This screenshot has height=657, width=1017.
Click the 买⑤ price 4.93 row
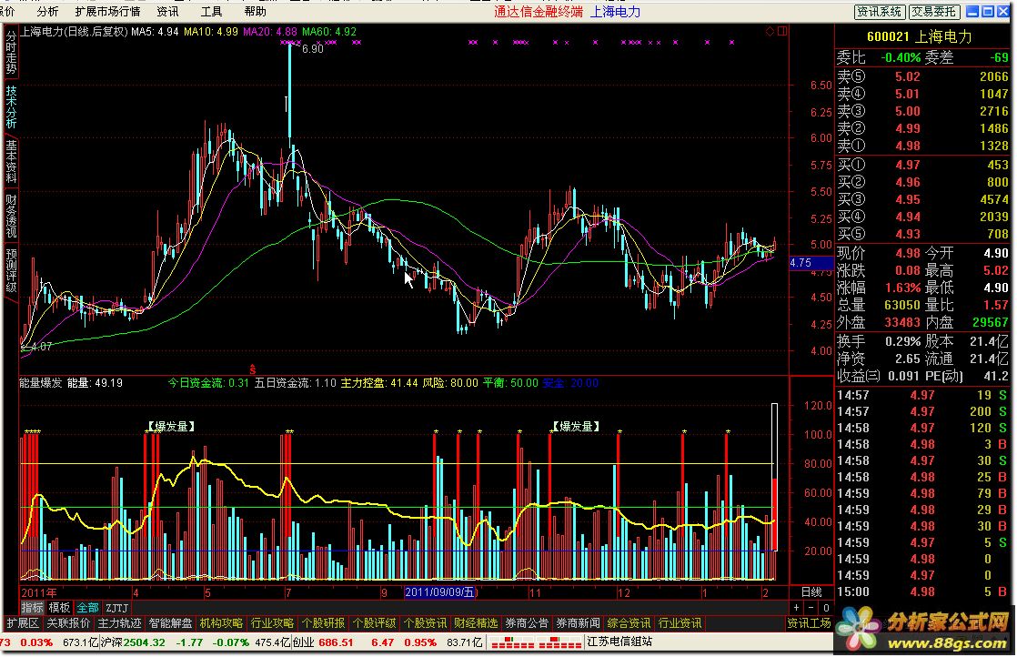pyautogui.click(x=923, y=234)
